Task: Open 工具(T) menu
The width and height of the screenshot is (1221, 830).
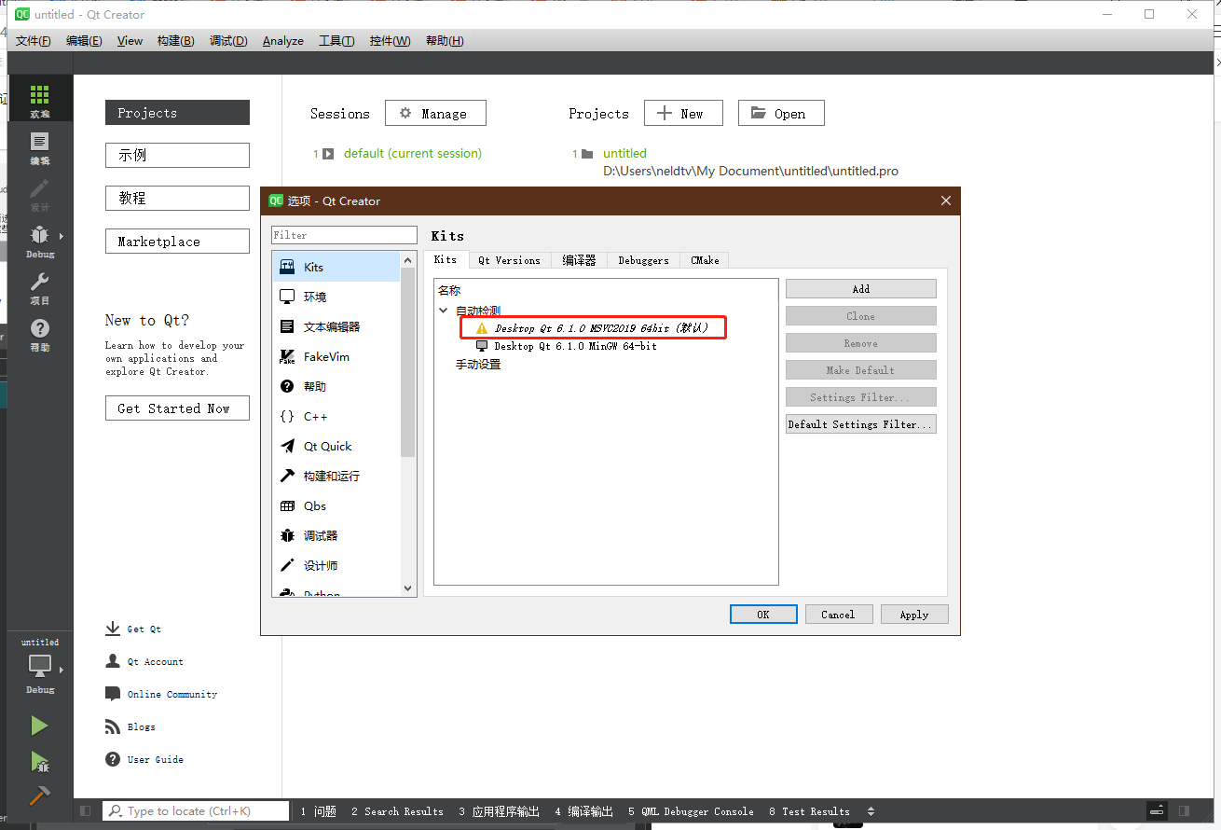Action: [x=336, y=41]
